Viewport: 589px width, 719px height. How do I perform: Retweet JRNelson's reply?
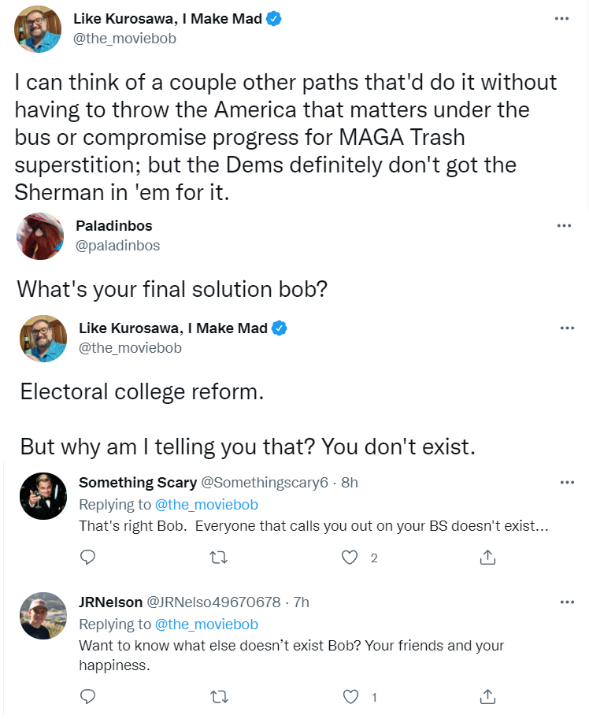coord(221,696)
